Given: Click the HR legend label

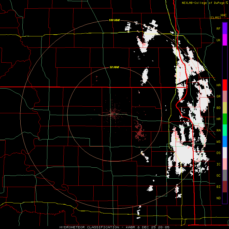Looking at the screenshot, I should pyautogui.click(x=218, y=119).
